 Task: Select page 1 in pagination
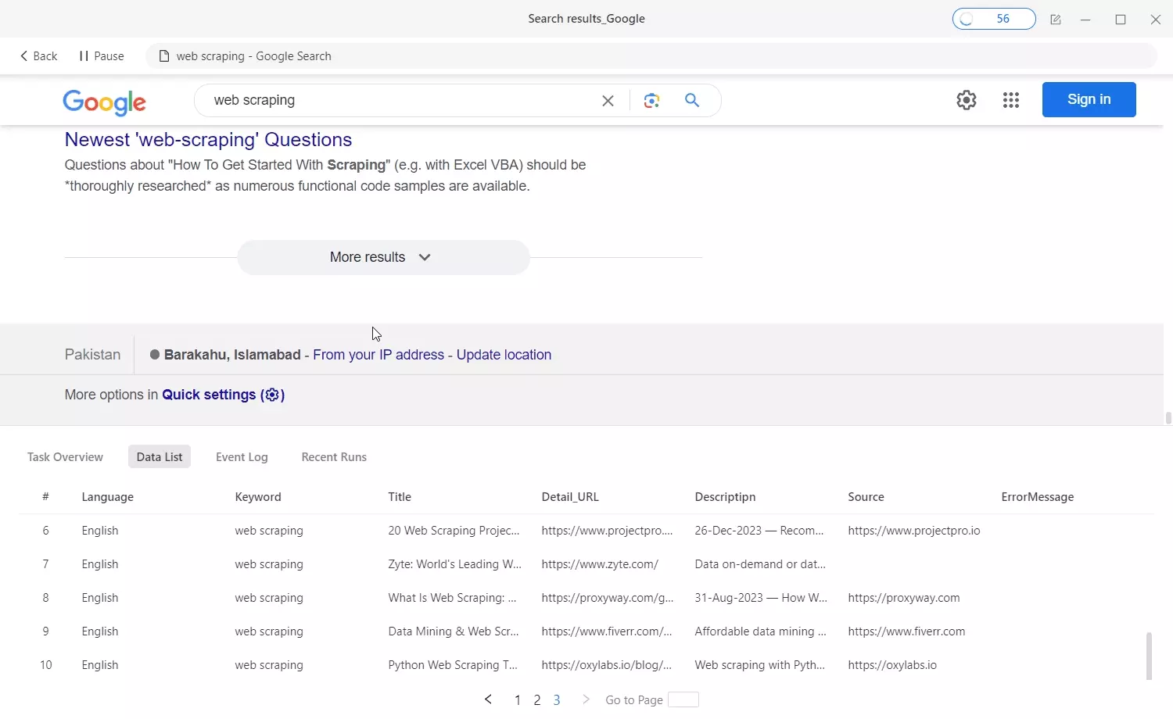[x=517, y=699]
